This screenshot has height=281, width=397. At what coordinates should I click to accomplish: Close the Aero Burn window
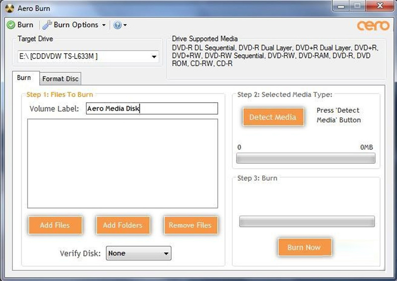click(380, 6)
